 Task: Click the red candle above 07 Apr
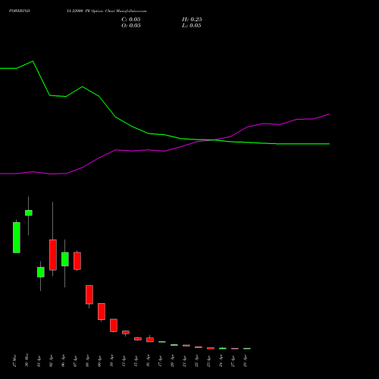(x=77, y=261)
